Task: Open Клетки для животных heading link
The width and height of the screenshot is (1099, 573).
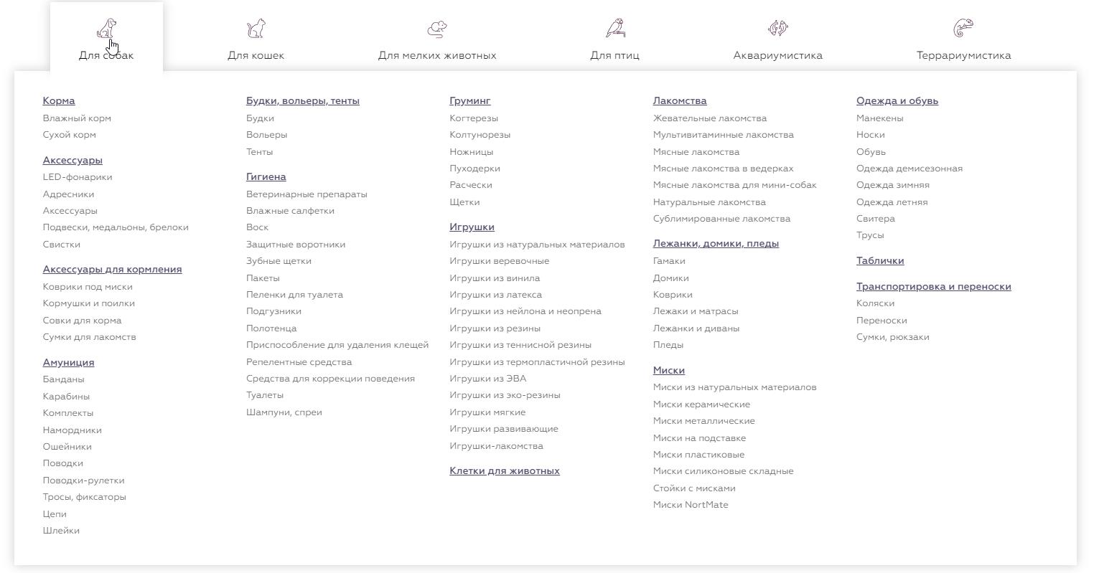Action: 505,471
